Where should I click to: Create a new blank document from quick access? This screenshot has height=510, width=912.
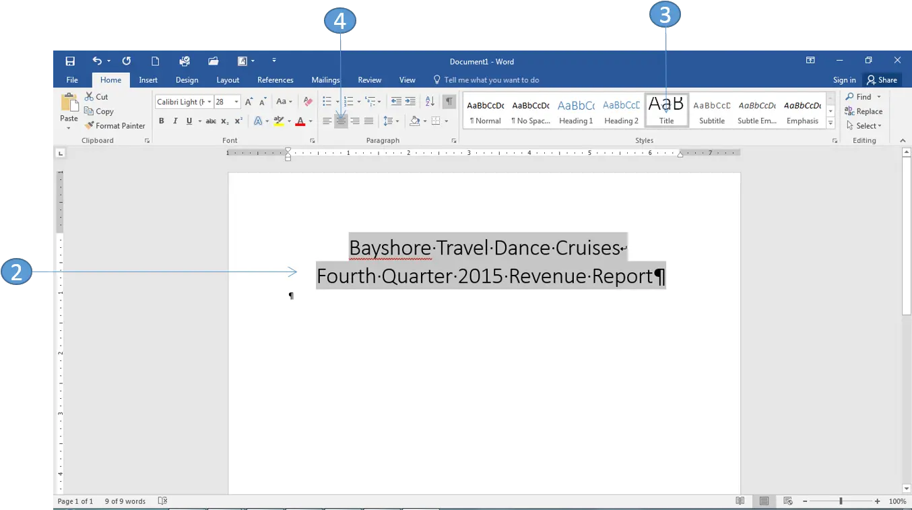tap(155, 61)
